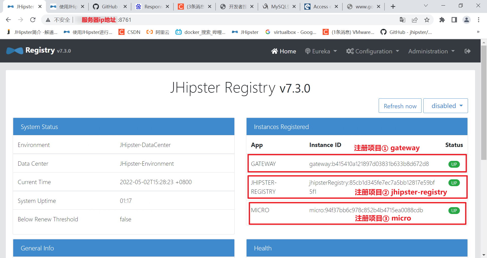The width and height of the screenshot is (487, 258).
Task: Click the jhipsterRegistry instance ID text
Action: [372, 187]
